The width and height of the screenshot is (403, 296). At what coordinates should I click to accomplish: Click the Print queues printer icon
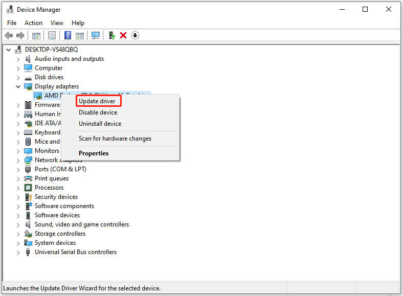28,178
